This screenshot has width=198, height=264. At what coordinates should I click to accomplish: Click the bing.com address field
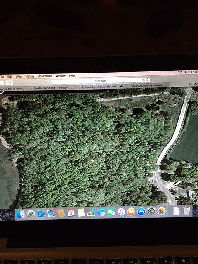click(x=100, y=81)
